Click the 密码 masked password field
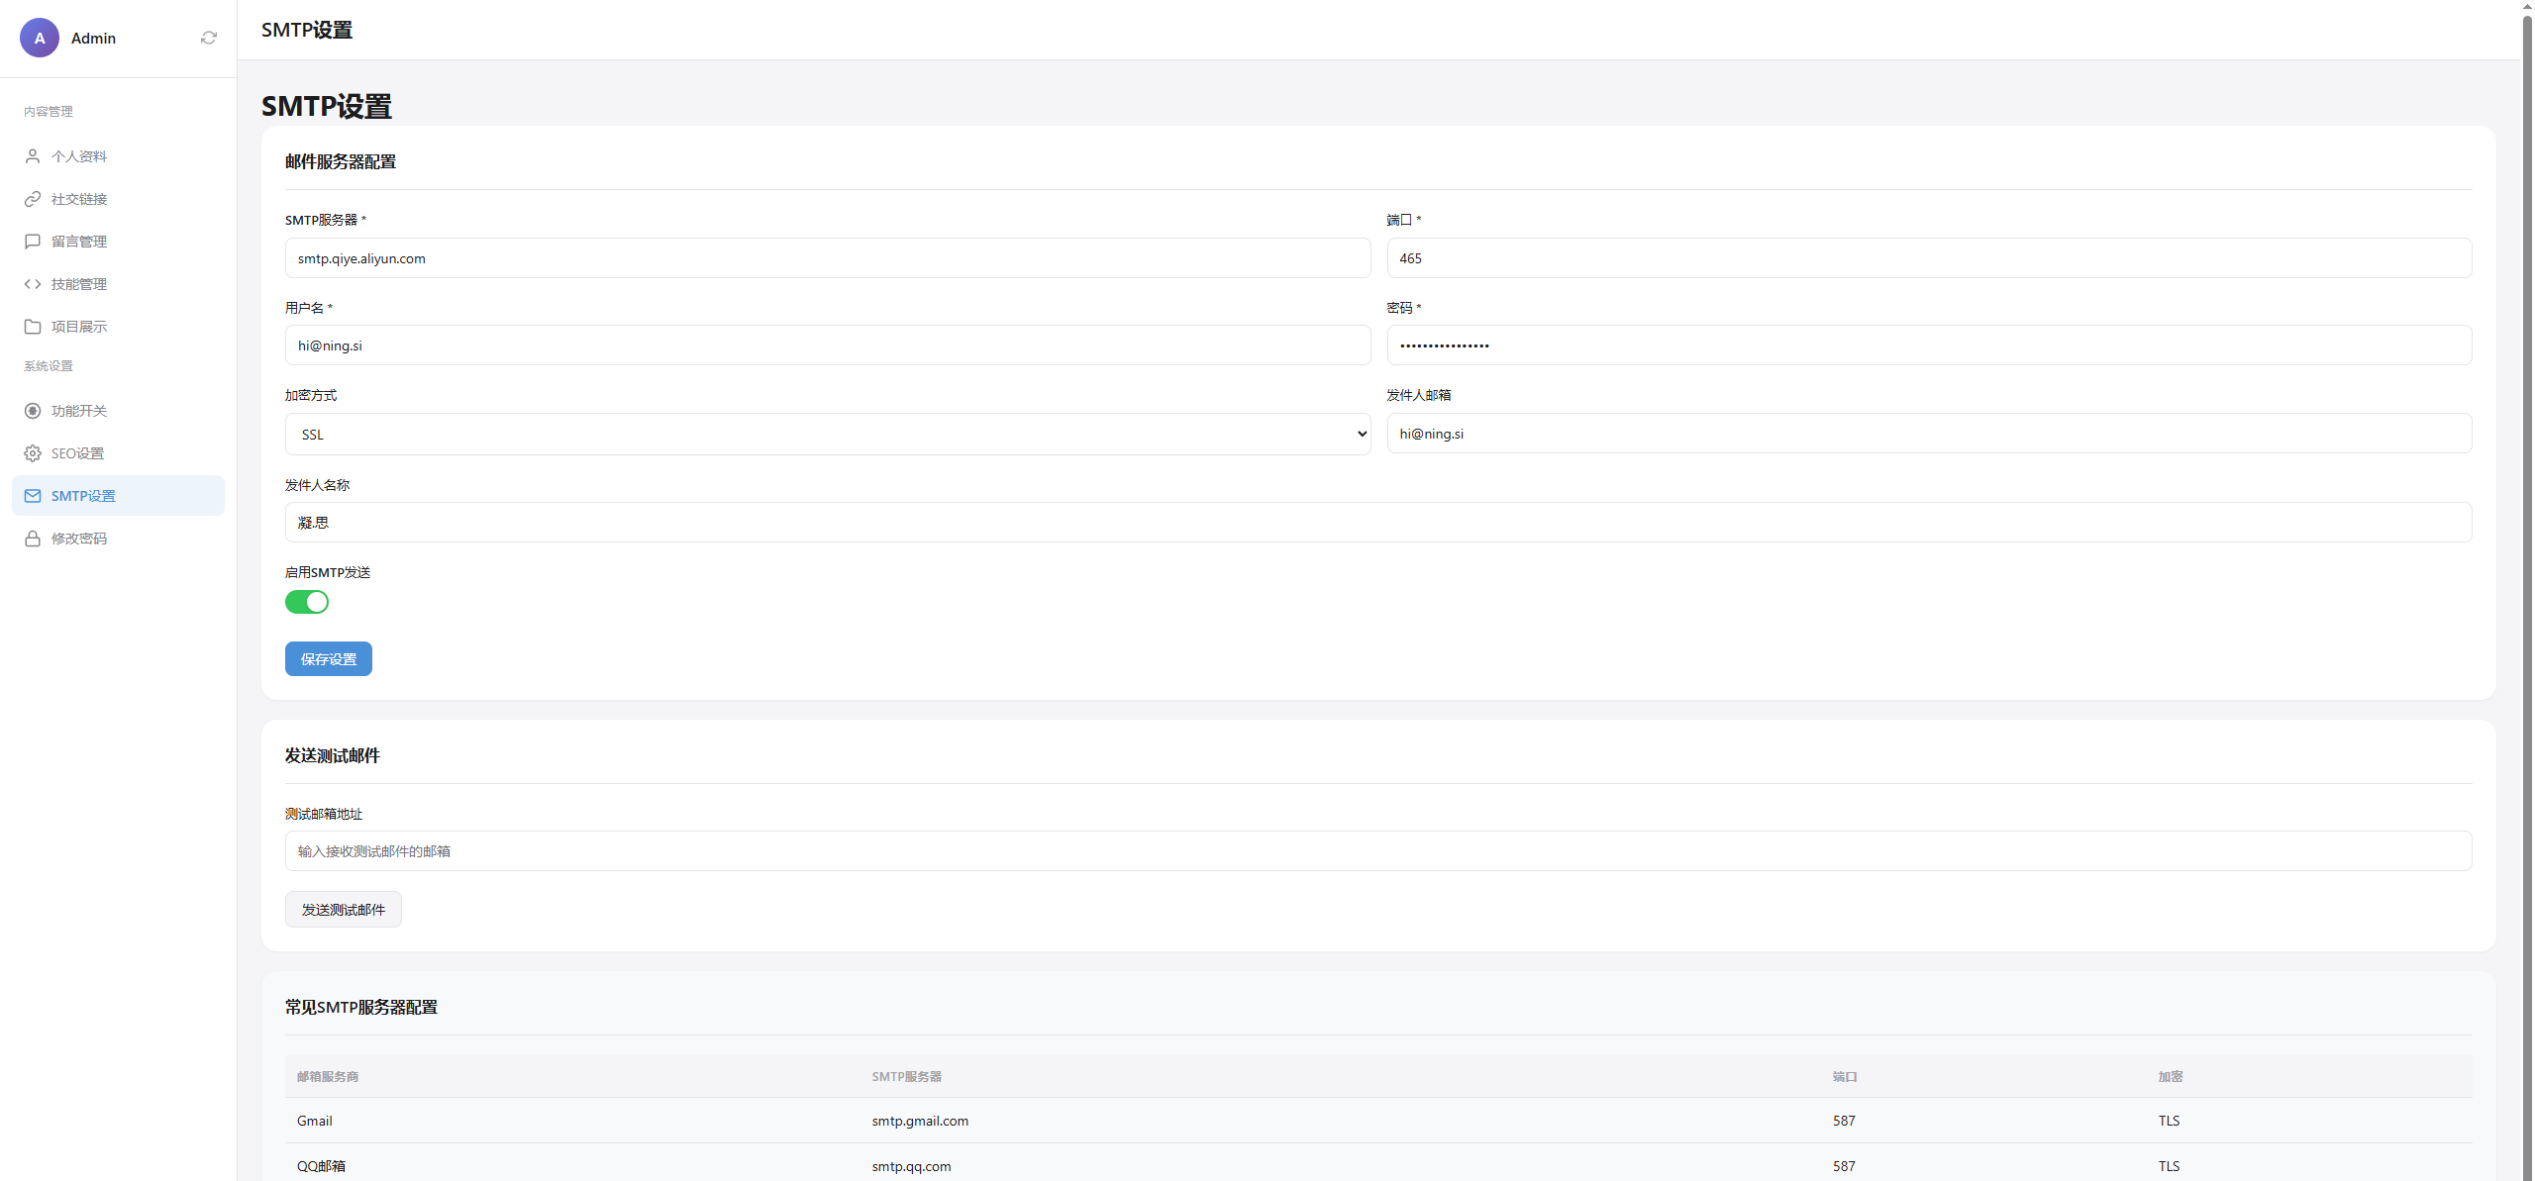This screenshot has height=1181, width=2535. pyautogui.click(x=1928, y=345)
